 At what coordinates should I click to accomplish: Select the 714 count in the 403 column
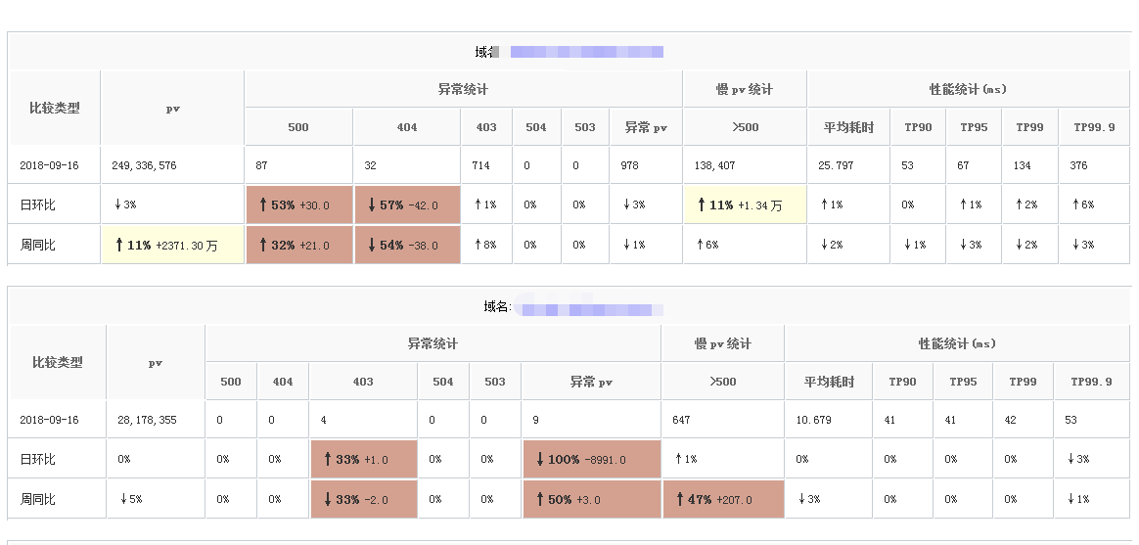pyautogui.click(x=482, y=165)
